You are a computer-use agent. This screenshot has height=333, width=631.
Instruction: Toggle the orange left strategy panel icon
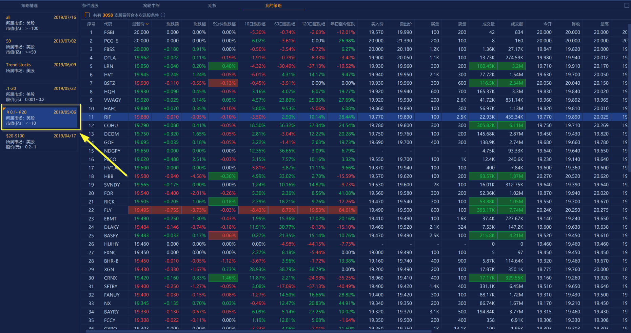(x=87, y=15)
